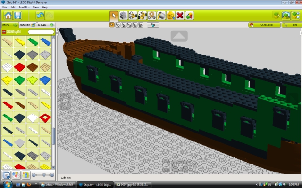Viewport: 302px width, 188px height.
Task: Click the invert selection button
Action: (x=153, y=25)
